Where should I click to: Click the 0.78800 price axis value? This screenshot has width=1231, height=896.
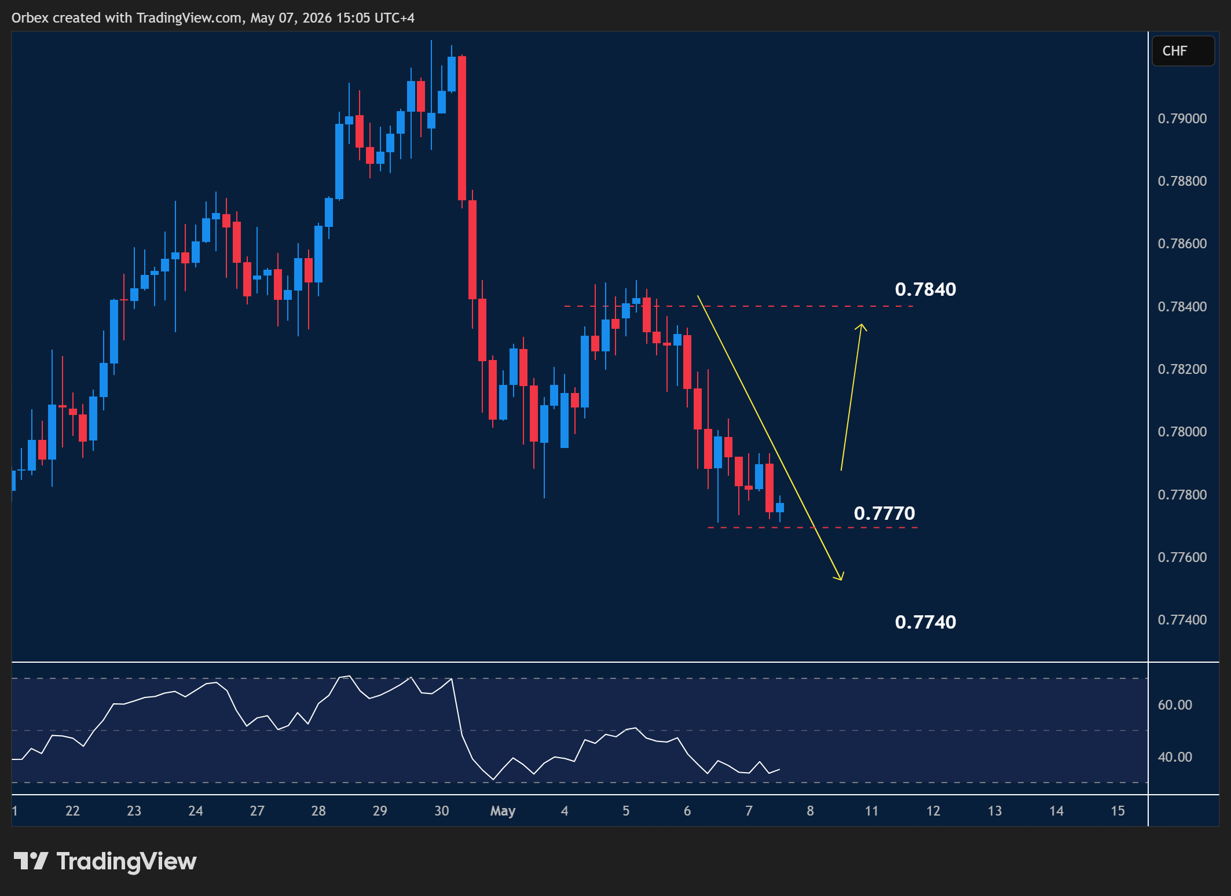1182,181
